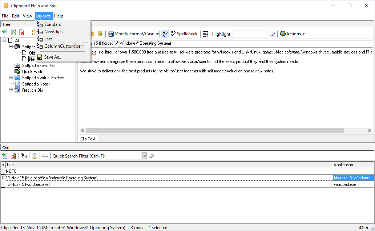Select the 13-Nov-15 (wordpad.exe) row
Screen dimensions: 375x231
point(169,184)
